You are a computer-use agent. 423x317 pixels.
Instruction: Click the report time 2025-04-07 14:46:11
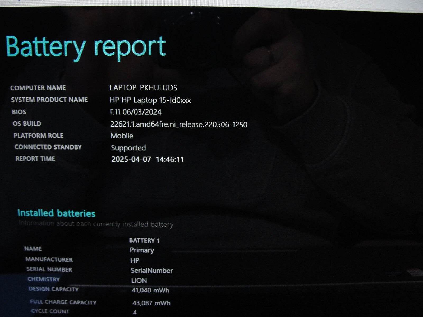tap(148, 159)
